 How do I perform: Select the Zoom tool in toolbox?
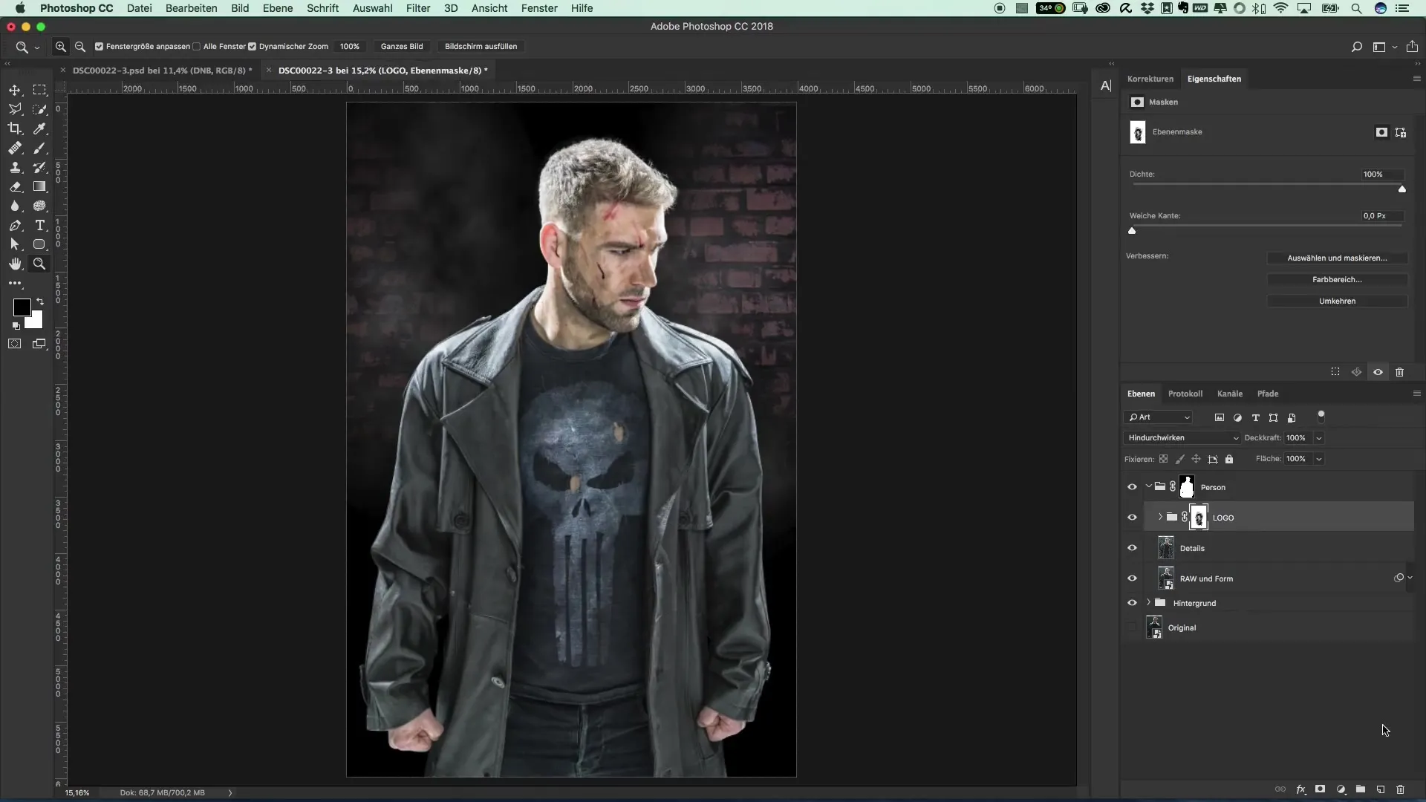pos(39,264)
